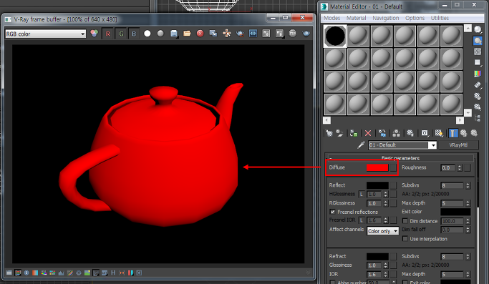Click the black Refract color swatch
This screenshot has width=489, height=284.
click(377, 257)
